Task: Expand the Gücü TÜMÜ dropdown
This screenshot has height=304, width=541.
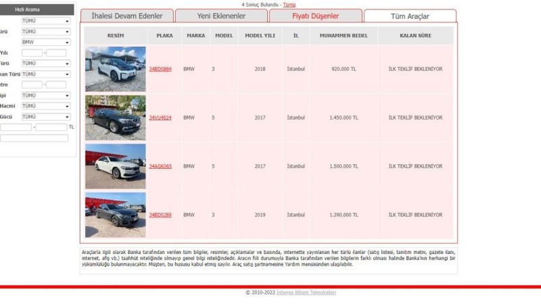Action: (46, 117)
